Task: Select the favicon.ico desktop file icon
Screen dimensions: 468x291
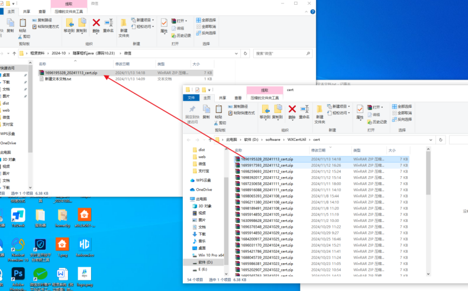Action: pyautogui.click(x=85, y=248)
